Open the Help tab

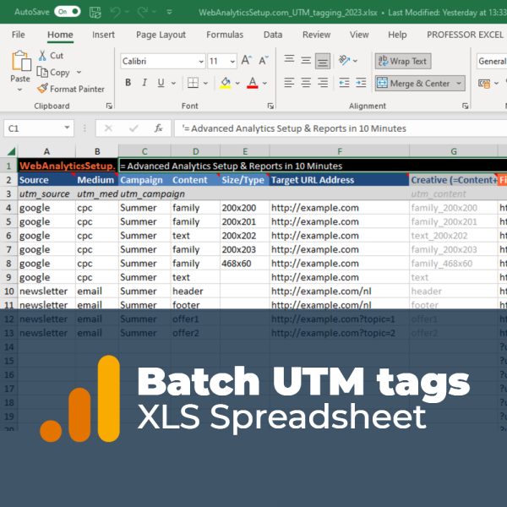tap(397, 35)
